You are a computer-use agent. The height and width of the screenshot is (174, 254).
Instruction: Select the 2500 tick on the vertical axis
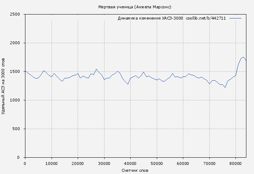click(x=17, y=14)
